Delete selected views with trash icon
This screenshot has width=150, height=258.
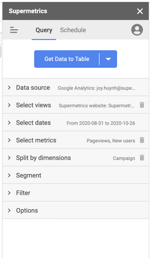[x=142, y=105]
